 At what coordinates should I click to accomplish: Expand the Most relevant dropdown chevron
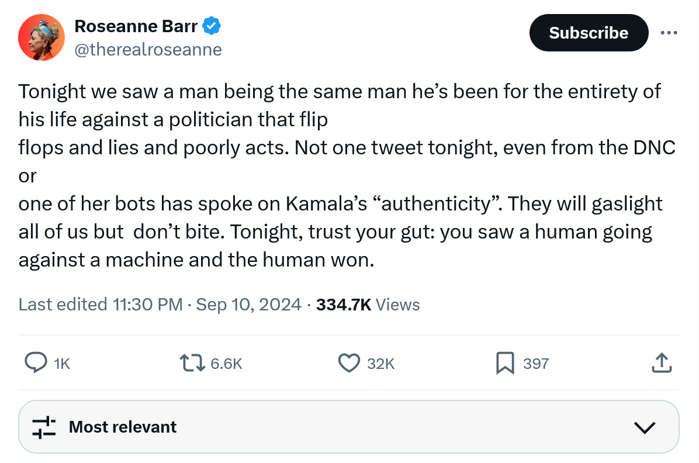pyautogui.click(x=644, y=427)
